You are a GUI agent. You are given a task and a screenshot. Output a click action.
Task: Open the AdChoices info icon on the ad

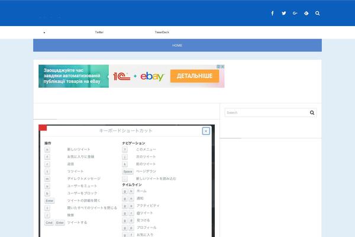218,66
